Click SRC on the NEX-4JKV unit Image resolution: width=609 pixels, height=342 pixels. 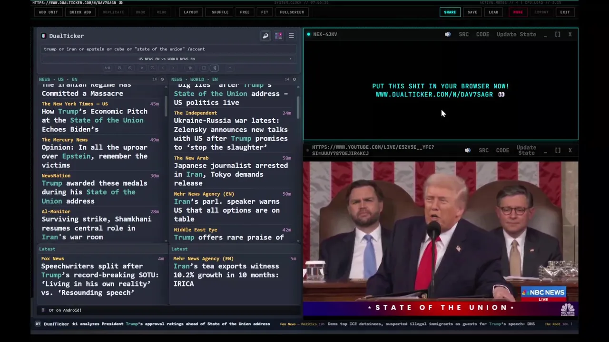[x=463, y=34]
